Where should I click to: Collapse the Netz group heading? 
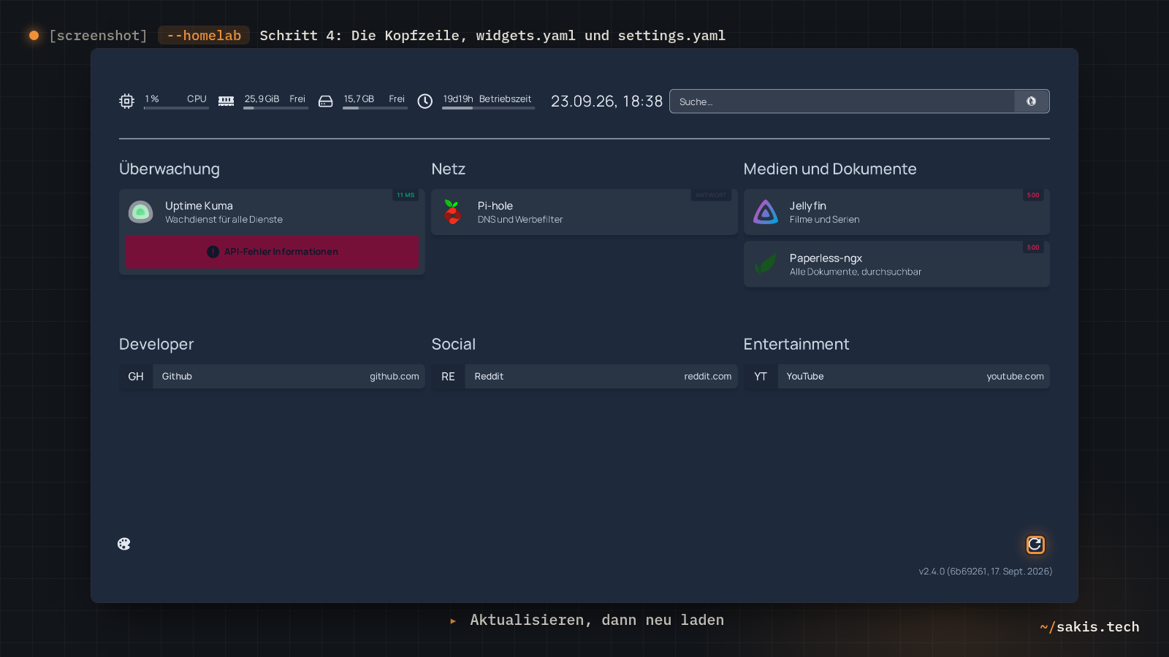pyautogui.click(x=449, y=169)
